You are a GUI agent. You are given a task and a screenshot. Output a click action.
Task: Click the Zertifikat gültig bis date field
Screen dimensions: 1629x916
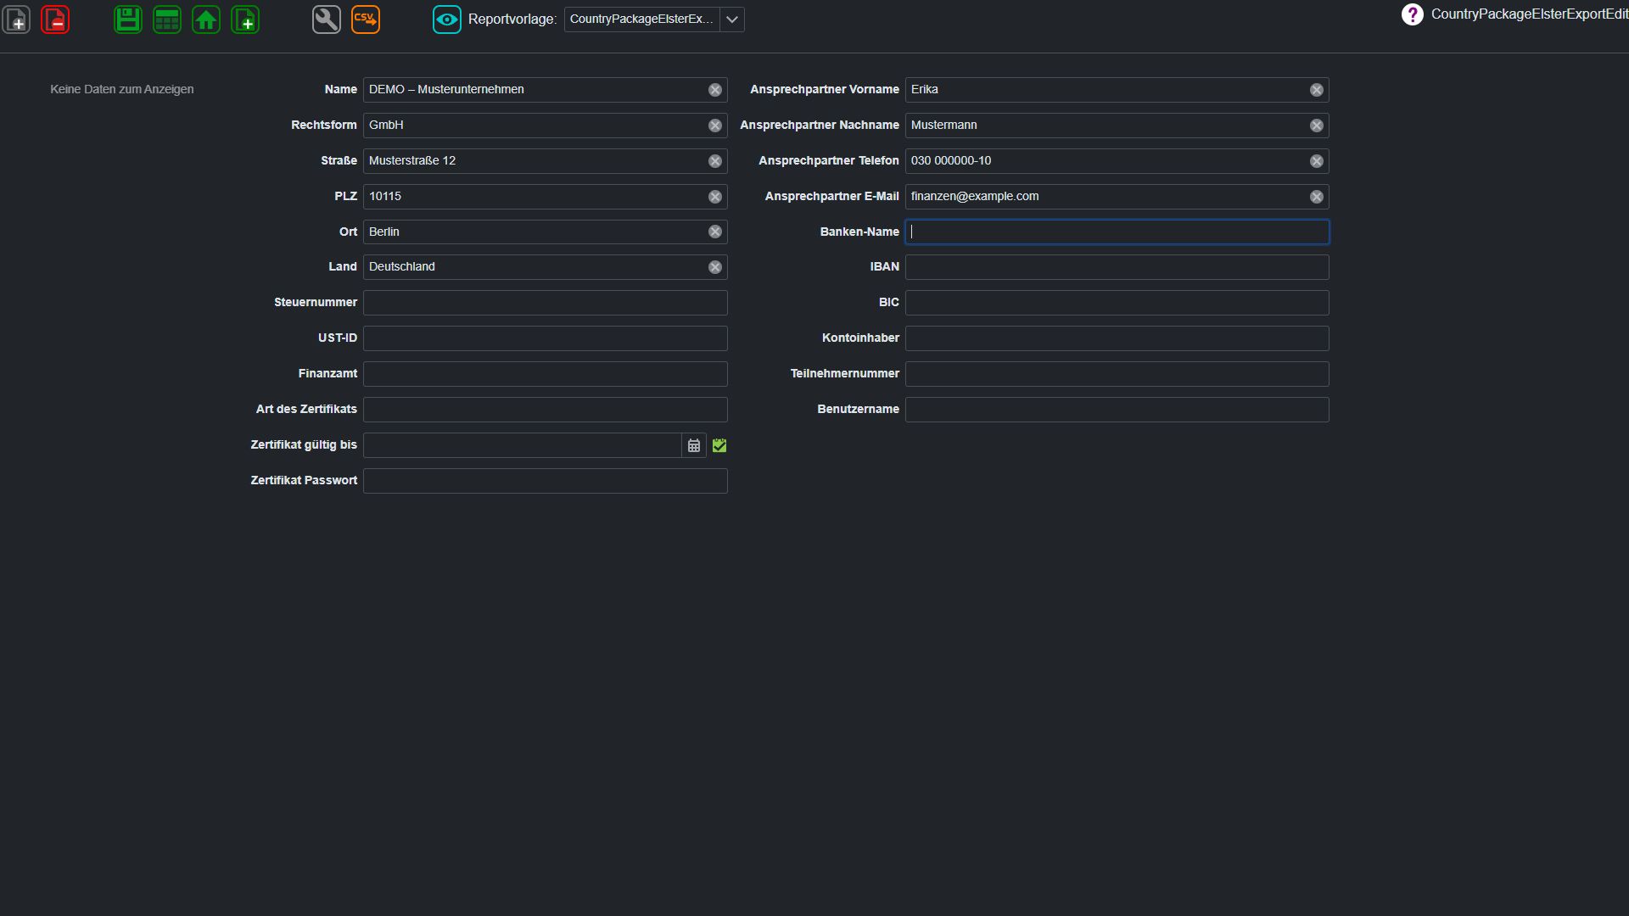(523, 445)
